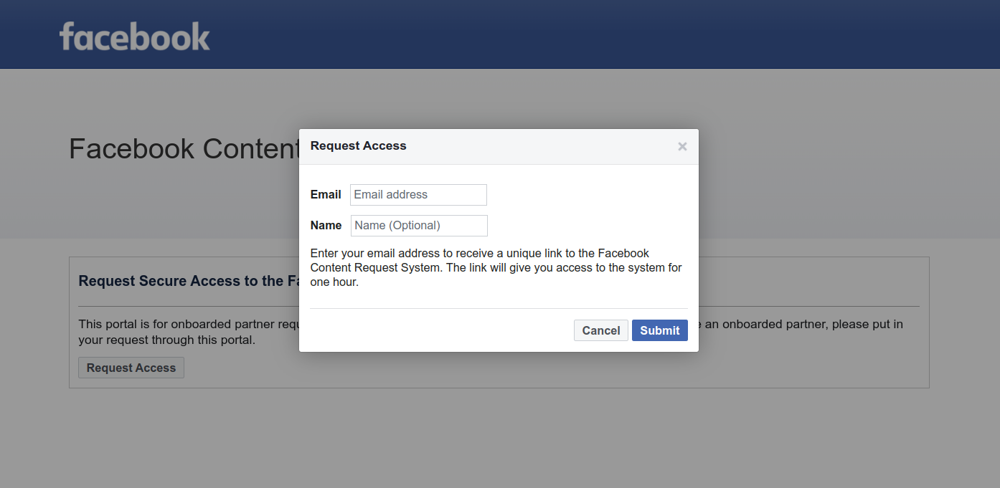Click the dialog title 'Request Access'
The height and width of the screenshot is (488, 1000).
pyautogui.click(x=358, y=145)
